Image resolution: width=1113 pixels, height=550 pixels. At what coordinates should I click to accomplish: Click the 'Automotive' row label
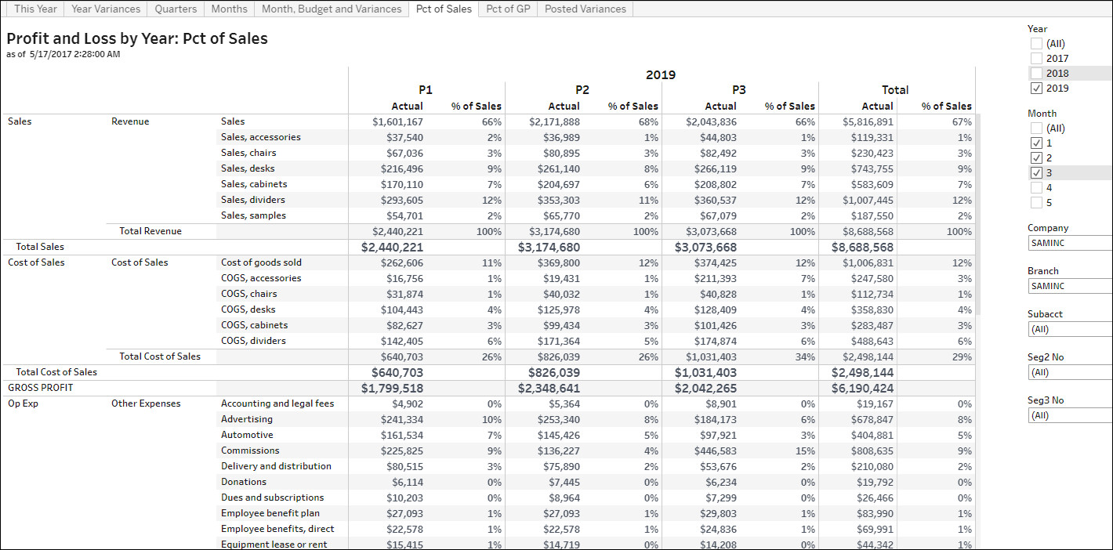click(x=247, y=435)
